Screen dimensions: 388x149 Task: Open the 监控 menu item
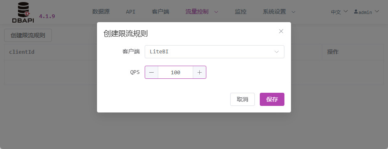coord(240,11)
